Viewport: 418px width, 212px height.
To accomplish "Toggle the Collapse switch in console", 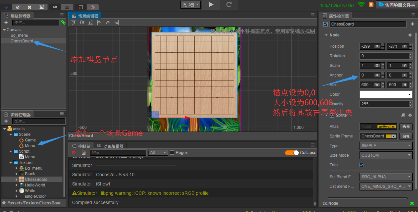I will click(x=292, y=153).
